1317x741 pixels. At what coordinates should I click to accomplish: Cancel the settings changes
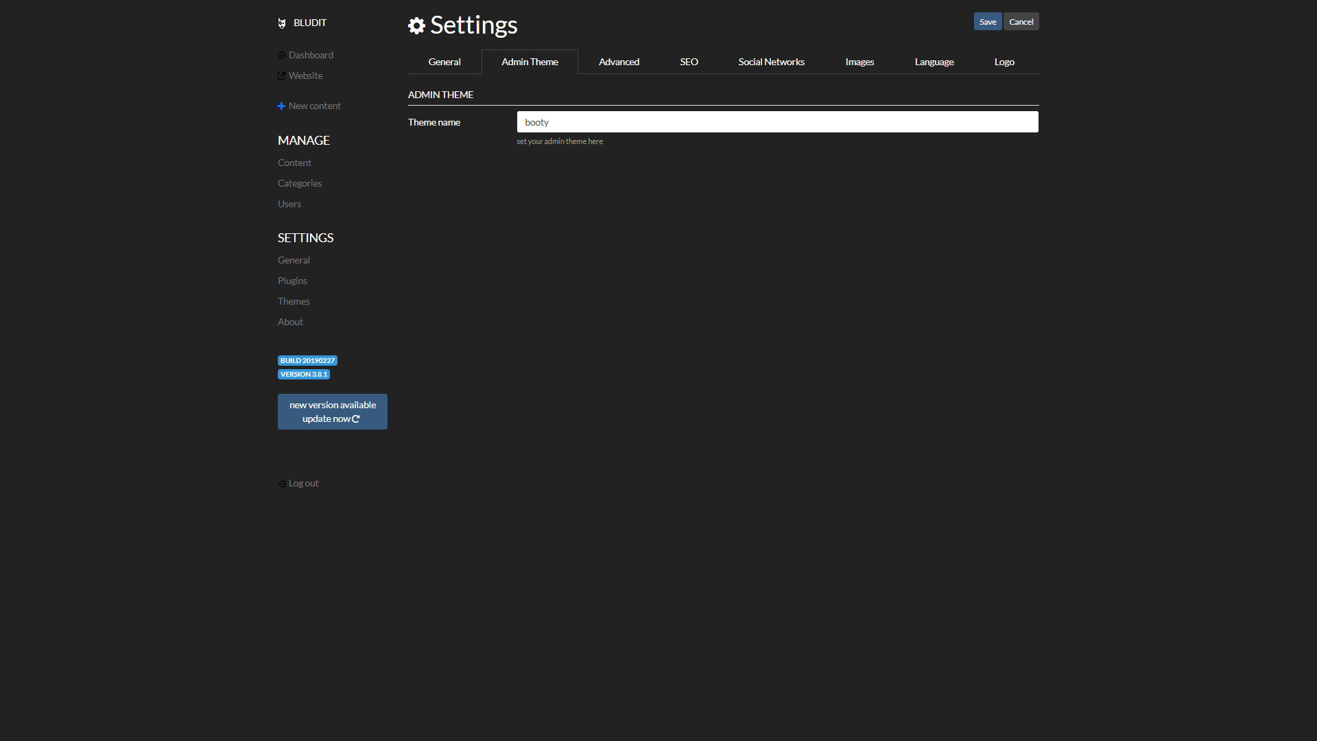(1021, 21)
